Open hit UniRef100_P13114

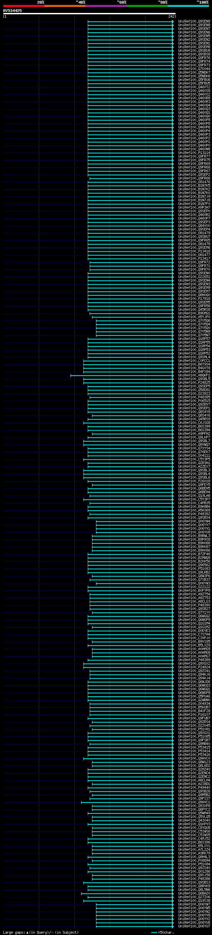pyautogui.click(x=194, y=153)
